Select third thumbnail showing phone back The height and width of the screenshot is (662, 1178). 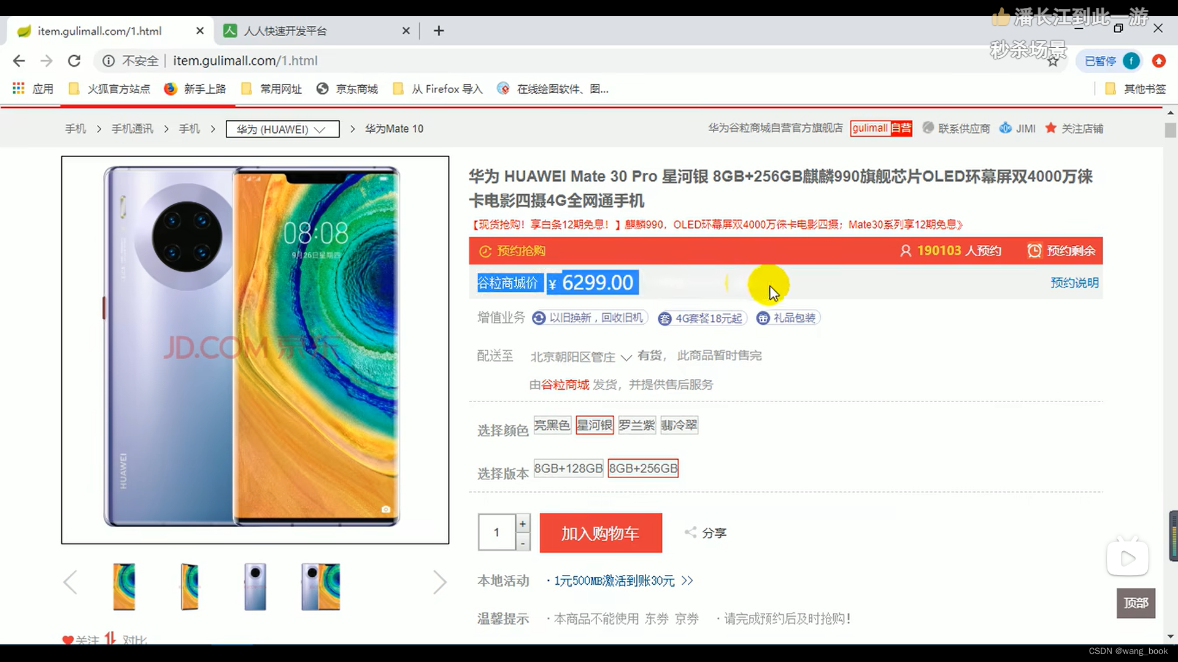[255, 587]
